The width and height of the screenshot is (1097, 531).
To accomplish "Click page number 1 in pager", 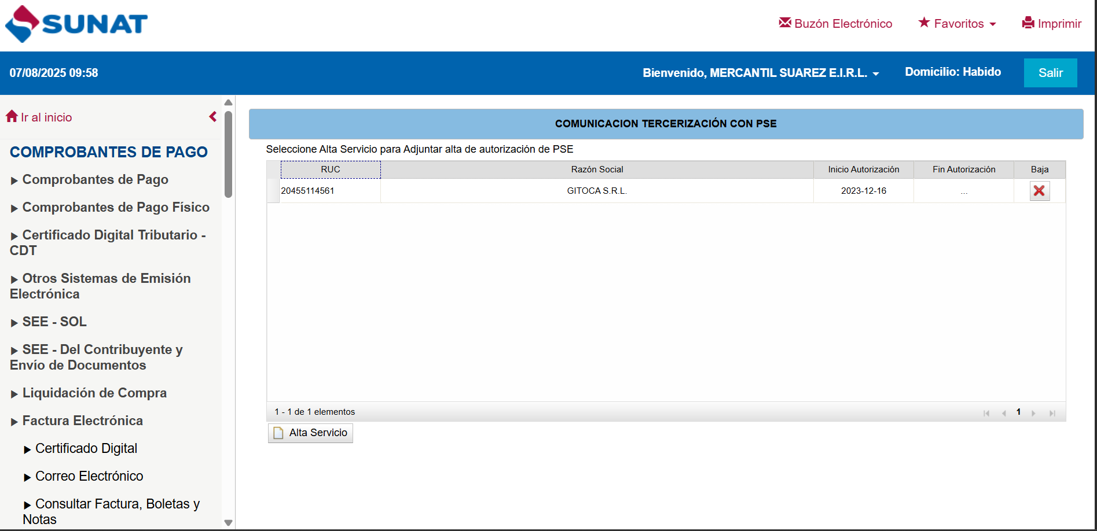I will (1018, 412).
